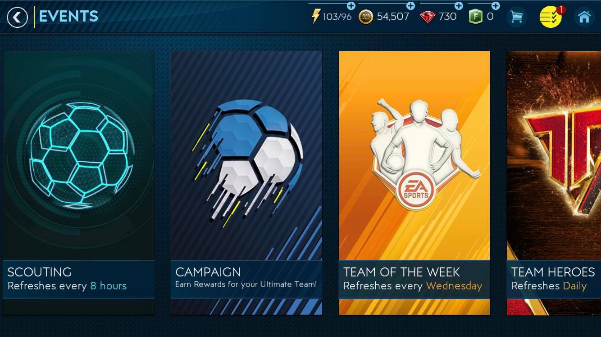Image resolution: width=601 pixels, height=337 pixels.
Task: Tap the lightning bolt energy icon
Action: (x=316, y=17)
